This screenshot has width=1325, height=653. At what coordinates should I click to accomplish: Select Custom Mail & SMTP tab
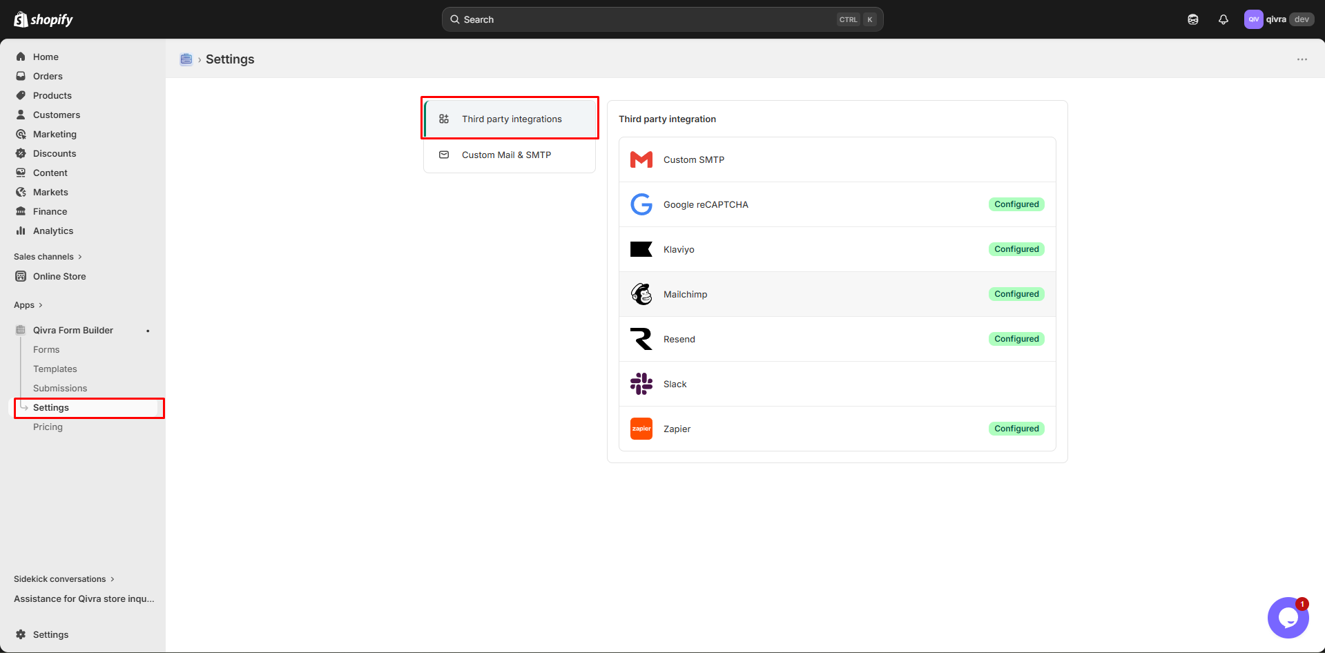pos(510,155)
